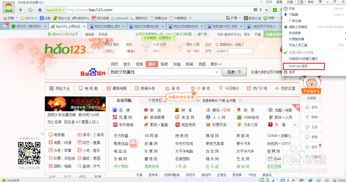Close the 你喜欢的在这里 bubble

194,94
